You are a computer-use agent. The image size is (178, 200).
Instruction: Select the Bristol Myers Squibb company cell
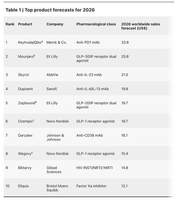point(57,188)
